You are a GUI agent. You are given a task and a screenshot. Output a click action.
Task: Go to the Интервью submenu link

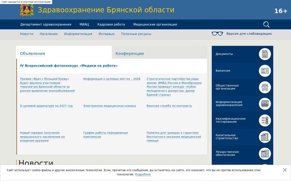[x=107, y=34]
